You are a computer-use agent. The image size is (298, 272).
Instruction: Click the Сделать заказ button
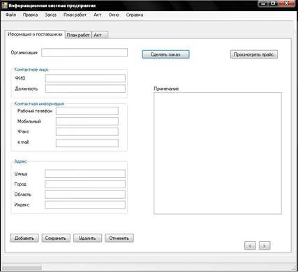point(165,54)
